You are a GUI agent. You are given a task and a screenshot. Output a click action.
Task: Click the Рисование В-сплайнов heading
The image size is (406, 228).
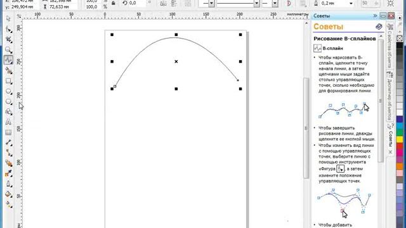tap(344, 39)
